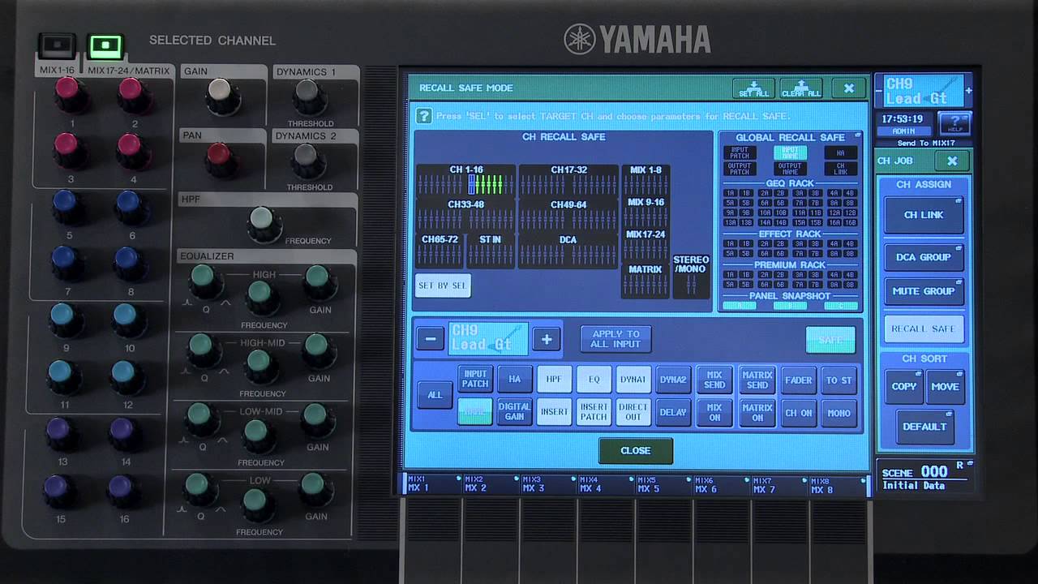Select the CH49-64 fader block
Viewport: 1038px width, 584px height.
pyautogui.click(x=568, y=215)
